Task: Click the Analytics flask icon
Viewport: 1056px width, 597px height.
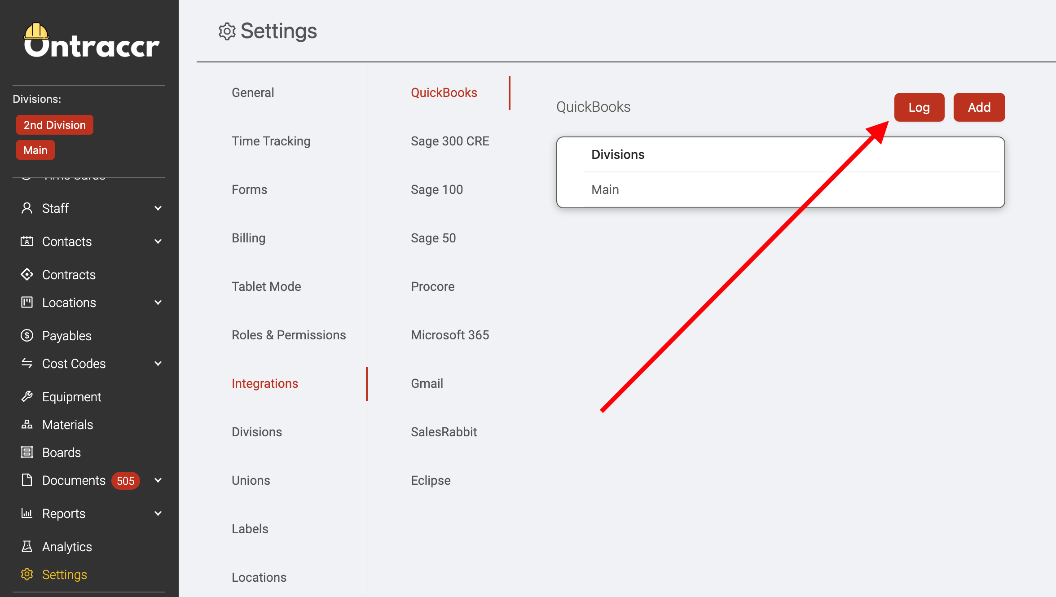Action: point(27,546)
